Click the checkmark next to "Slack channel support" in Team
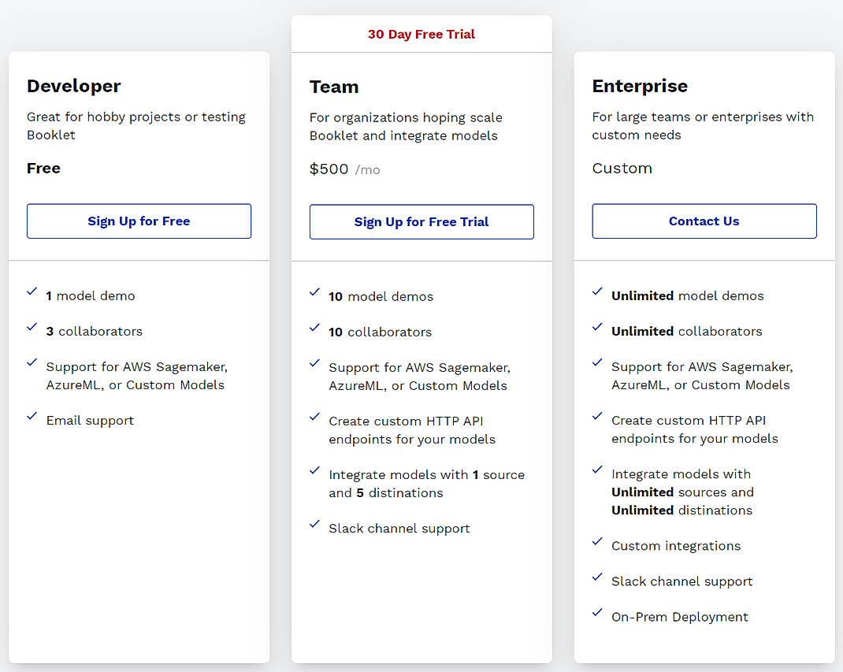The width and height of the screenshot is (843, 672). pyautogui.click(x=315, y=524)
